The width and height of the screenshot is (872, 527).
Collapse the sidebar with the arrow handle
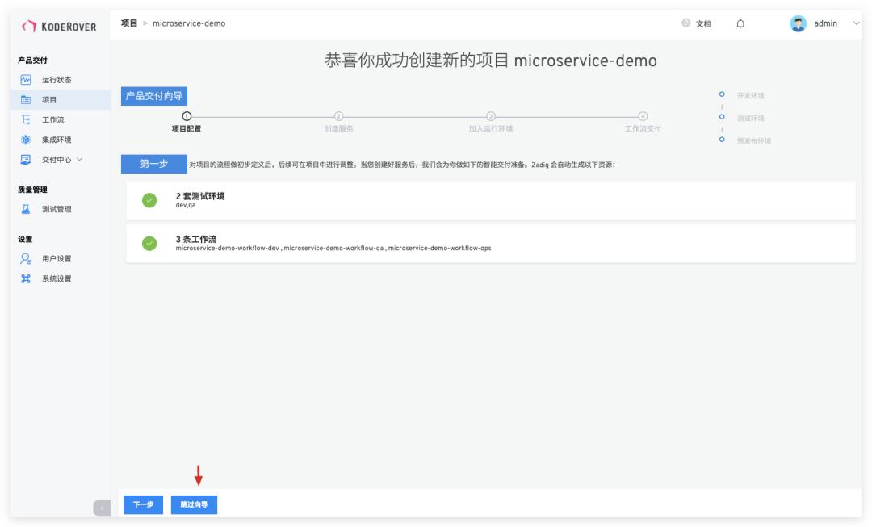click(102, 508)
